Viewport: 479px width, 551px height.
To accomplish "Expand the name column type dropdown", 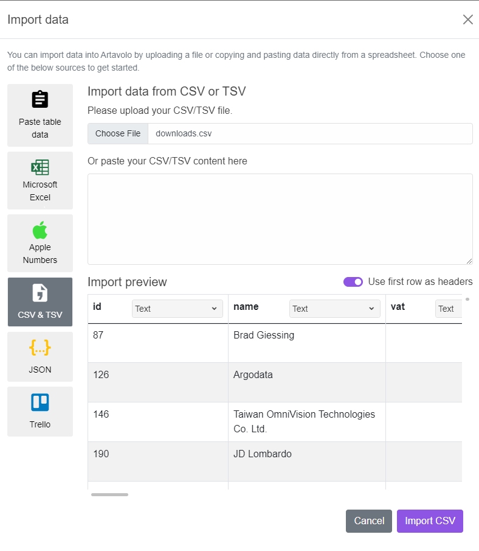I will [x=334, y=309].
